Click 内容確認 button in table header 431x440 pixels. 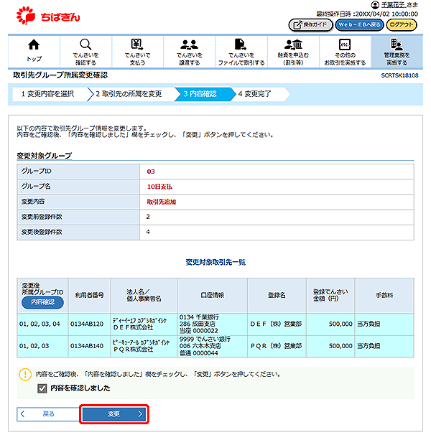[42, 302]
